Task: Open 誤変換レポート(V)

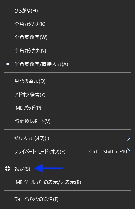Action: (x=67, y=121)
